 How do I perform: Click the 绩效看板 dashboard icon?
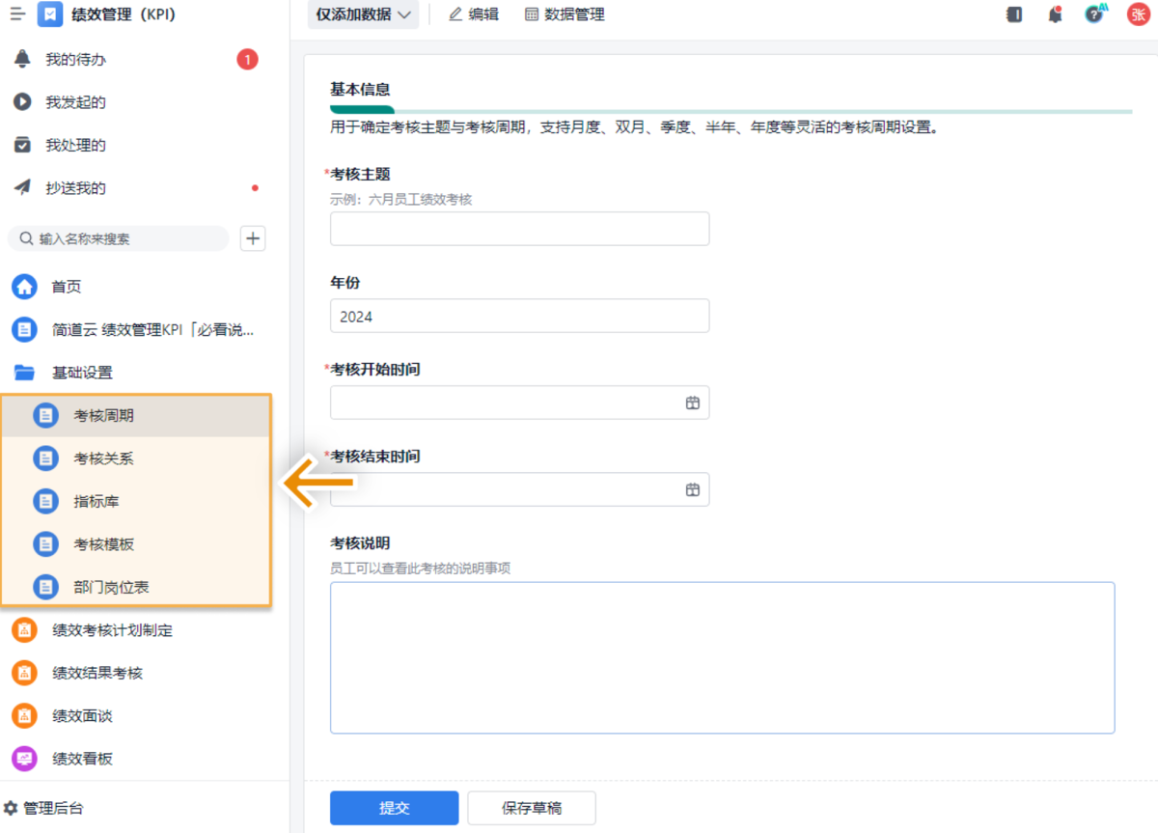46,759
